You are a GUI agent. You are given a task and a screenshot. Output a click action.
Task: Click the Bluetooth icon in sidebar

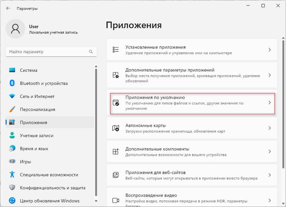point(12,83)
